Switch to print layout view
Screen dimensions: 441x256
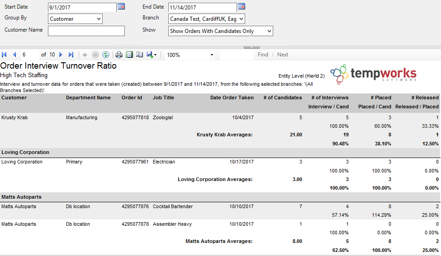129,55
